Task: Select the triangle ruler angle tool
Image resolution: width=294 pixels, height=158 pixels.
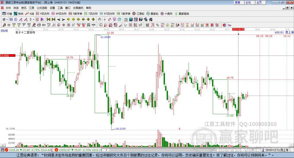Action: click(54, 25)
